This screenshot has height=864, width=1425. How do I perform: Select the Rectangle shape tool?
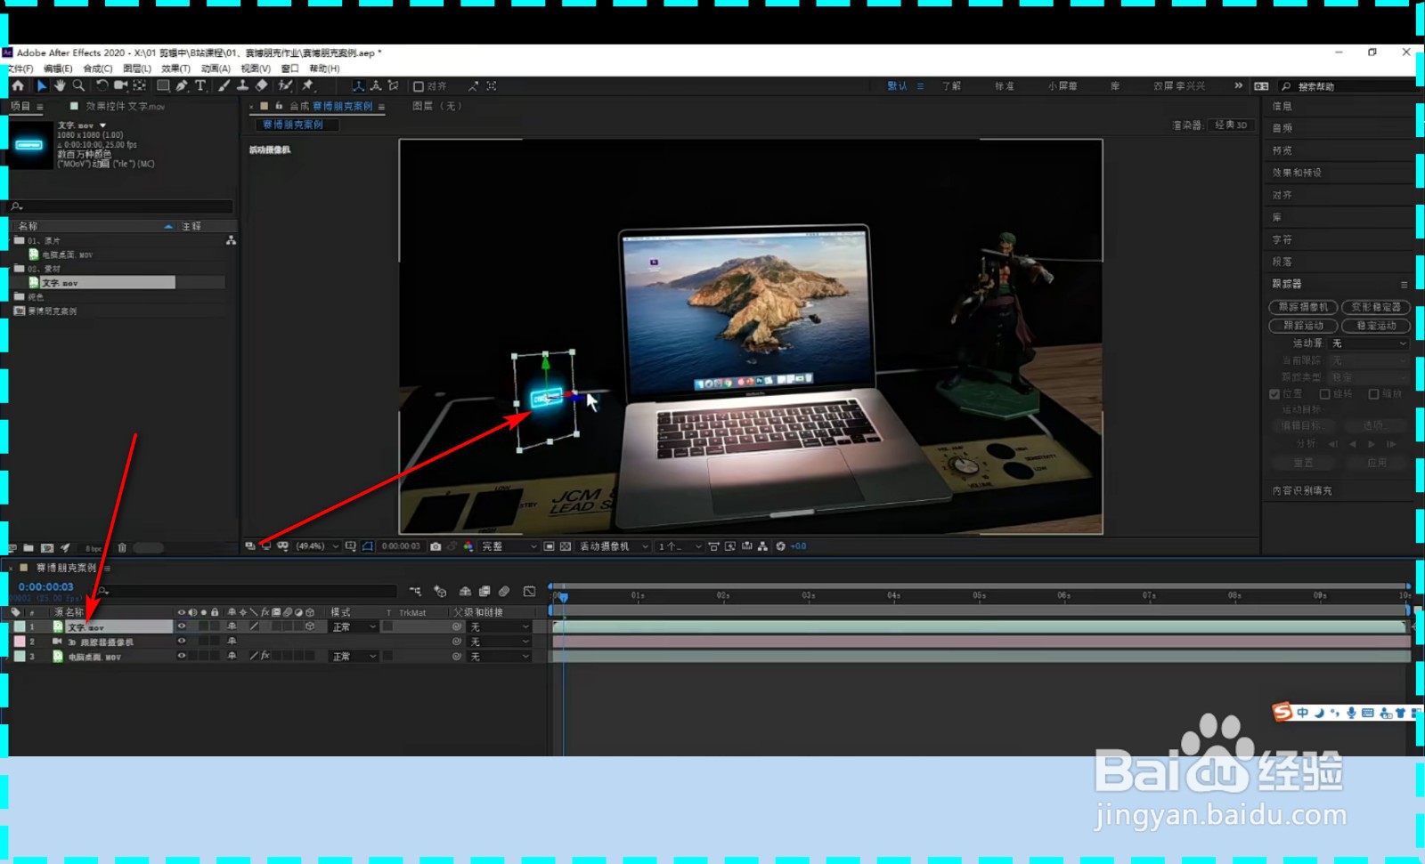163,85
